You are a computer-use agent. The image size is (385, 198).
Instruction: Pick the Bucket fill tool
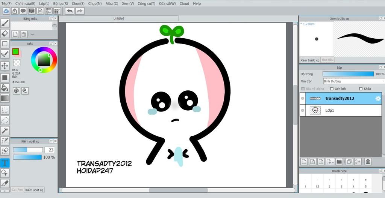pyautogui.click(x=5, y=88)
